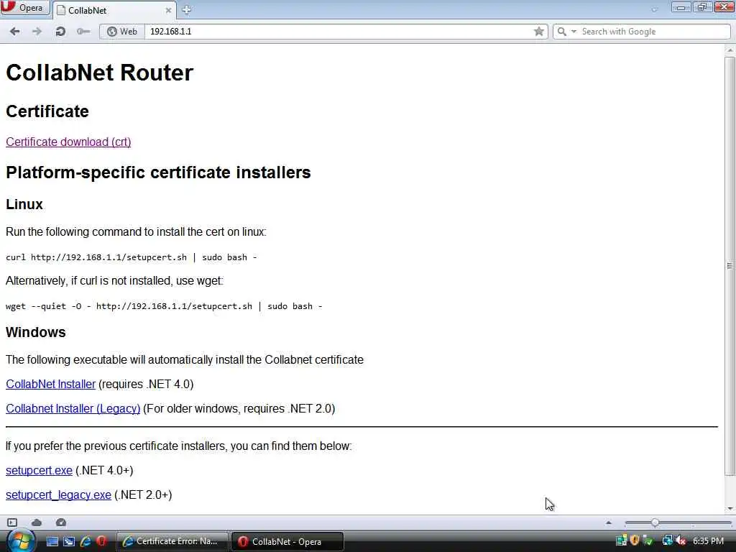Reload the current page

[60, 32]
